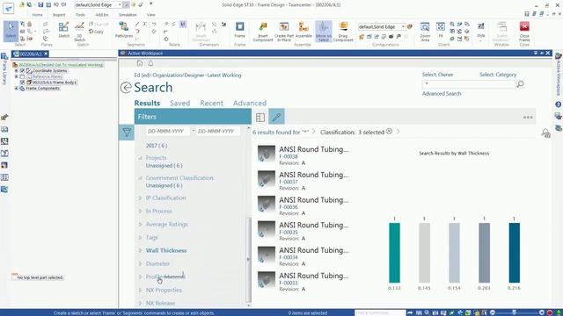Save the document from the quick access toolbar
Image resolution: width=563 pixels, height=316 pixels.
pos(40,4)
